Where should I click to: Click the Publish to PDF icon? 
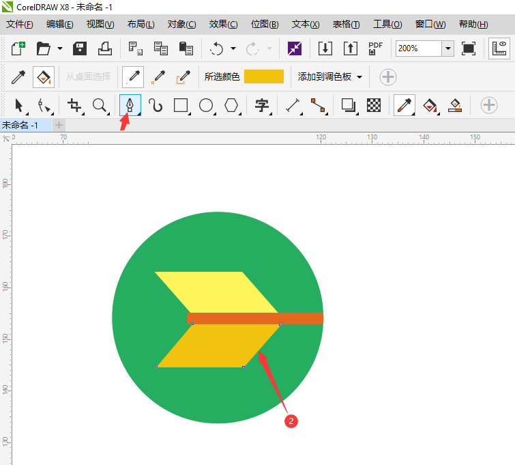(375, 49)
